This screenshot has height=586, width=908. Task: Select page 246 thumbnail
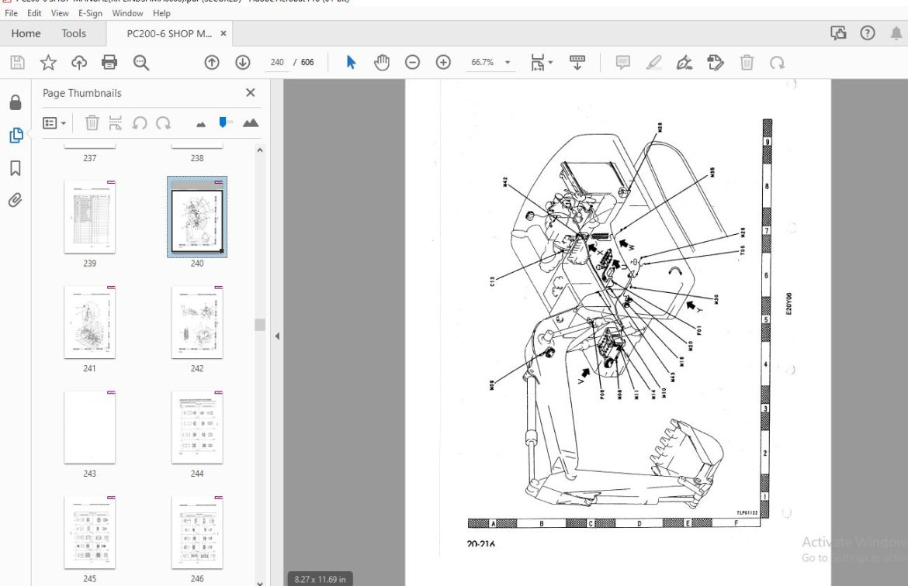point(197,533)
